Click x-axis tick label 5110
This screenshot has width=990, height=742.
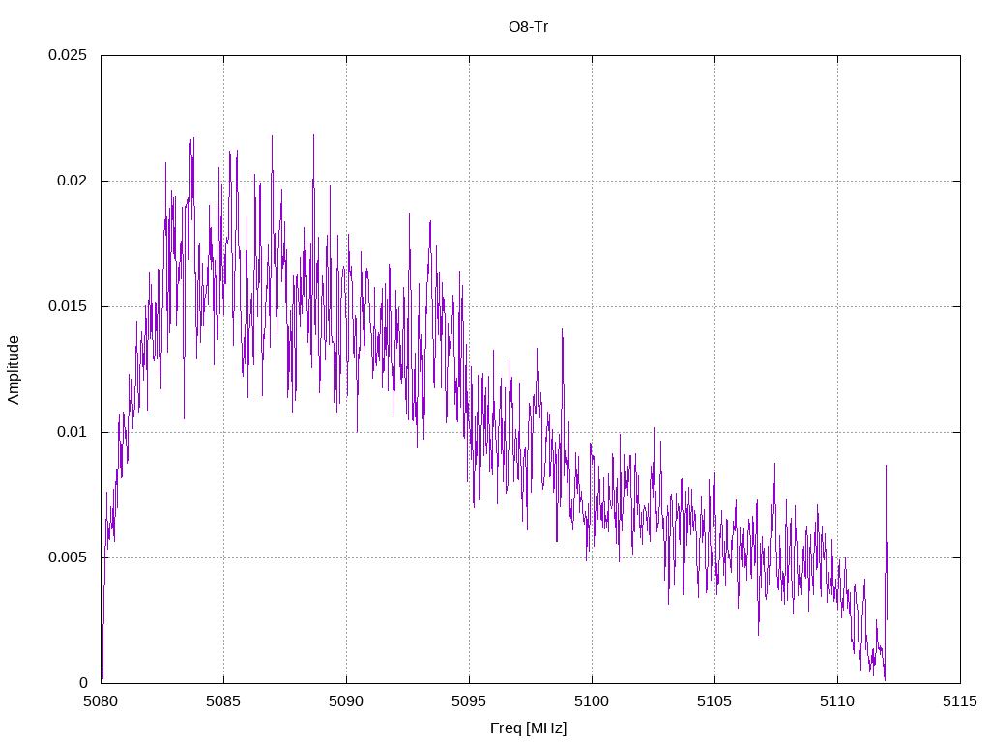click(x=838, y=701)
